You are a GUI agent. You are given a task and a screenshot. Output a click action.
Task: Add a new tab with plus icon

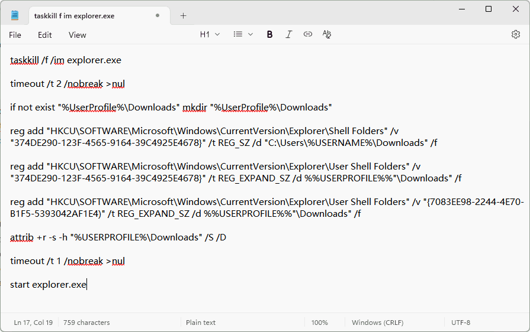click(183, 16)
